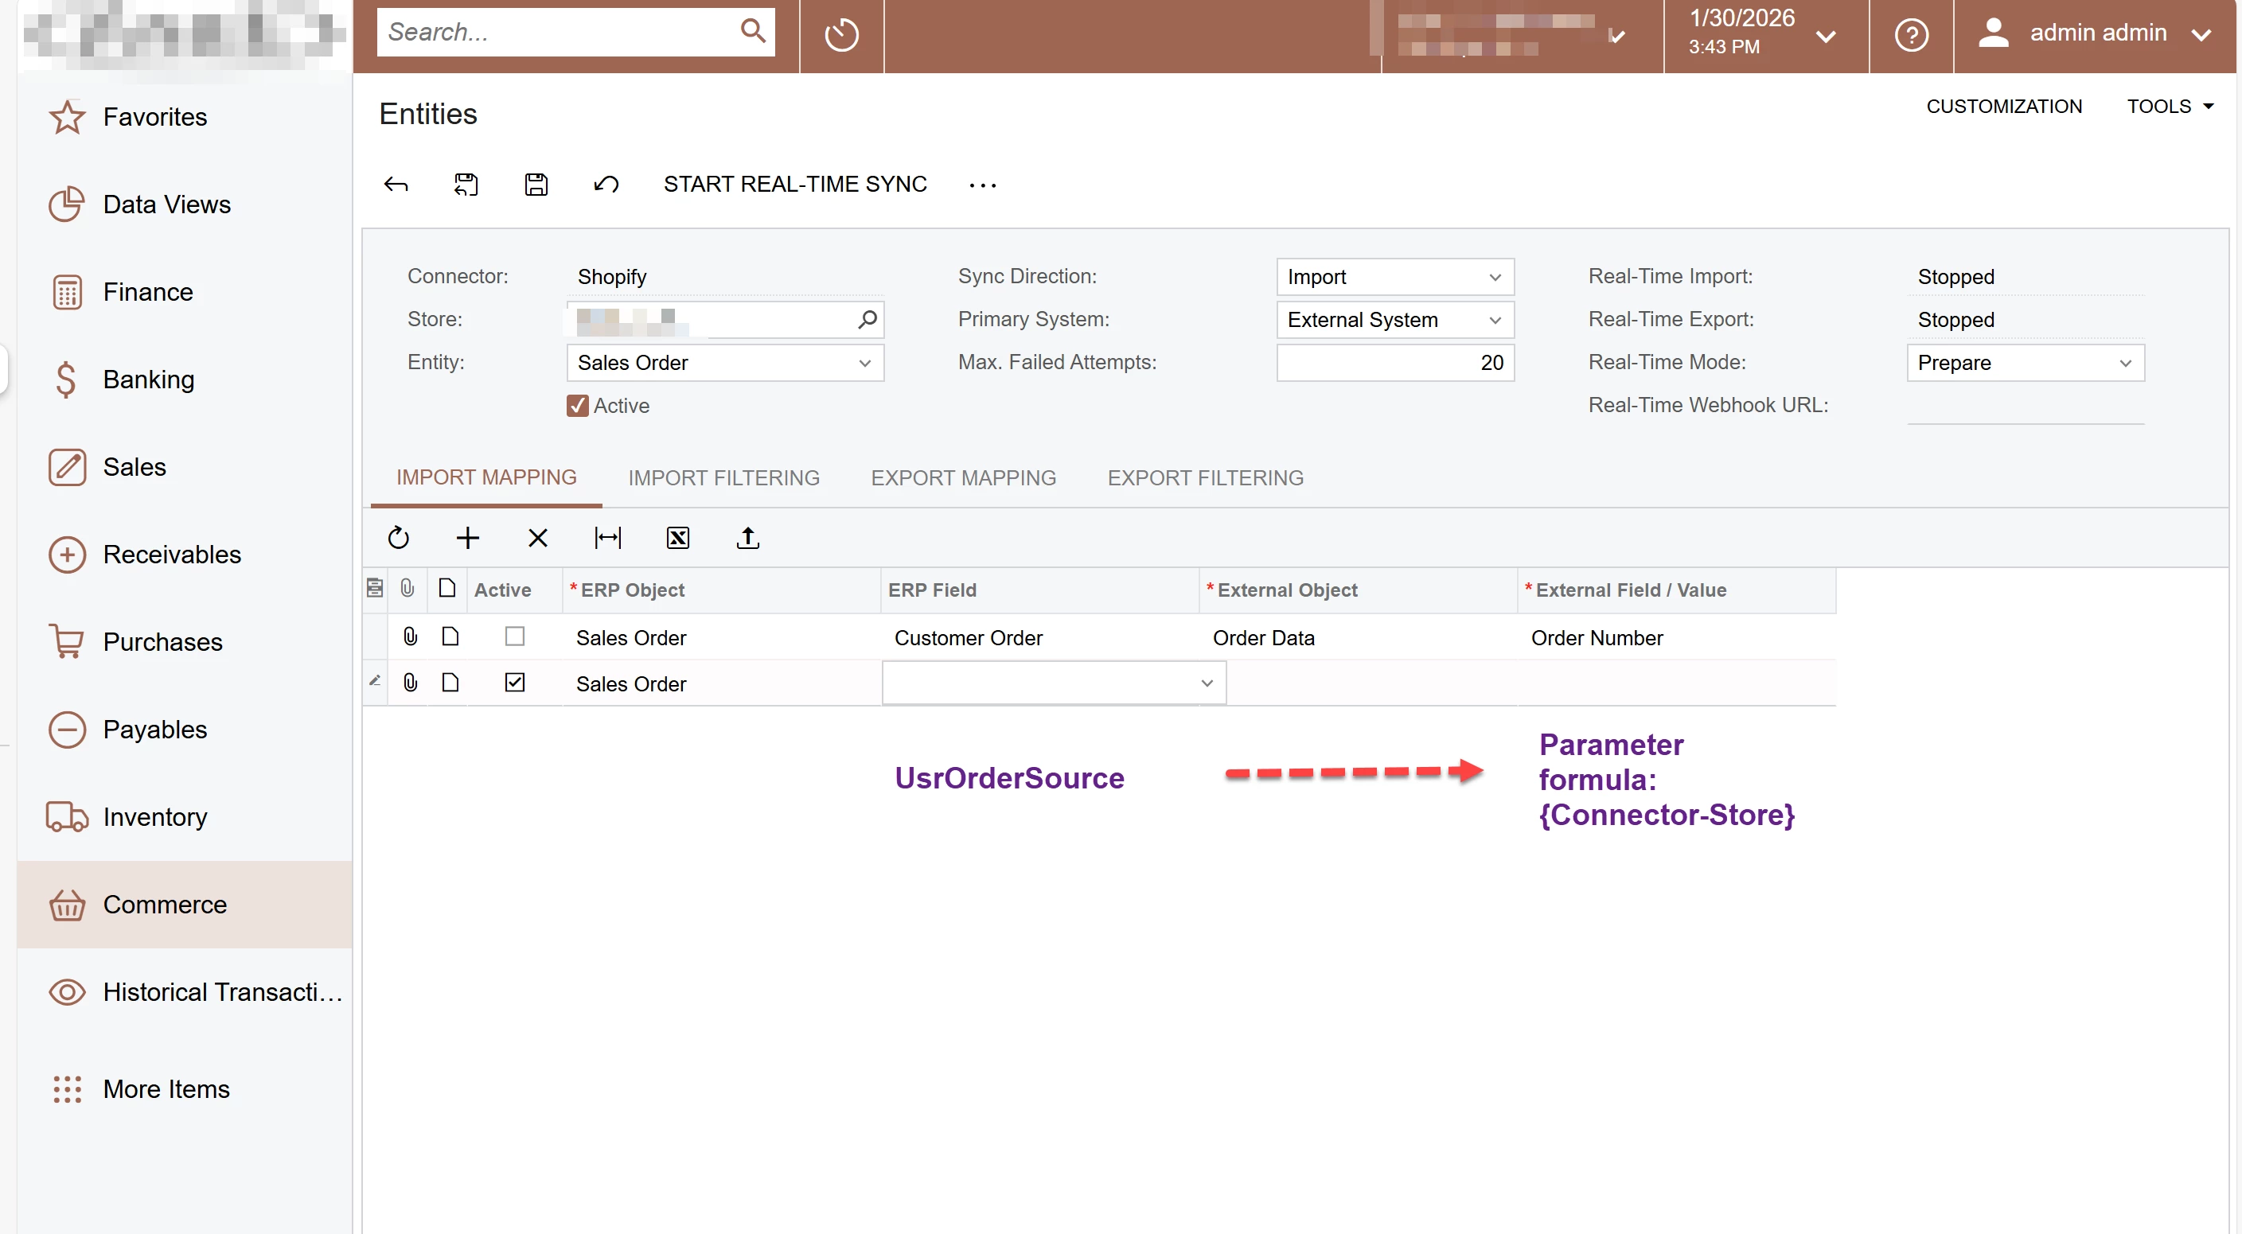Image resolution: width=2242 pixels, height=1234 pixels.
Task: Export grid to Excel icon
Action: (678, 538)
